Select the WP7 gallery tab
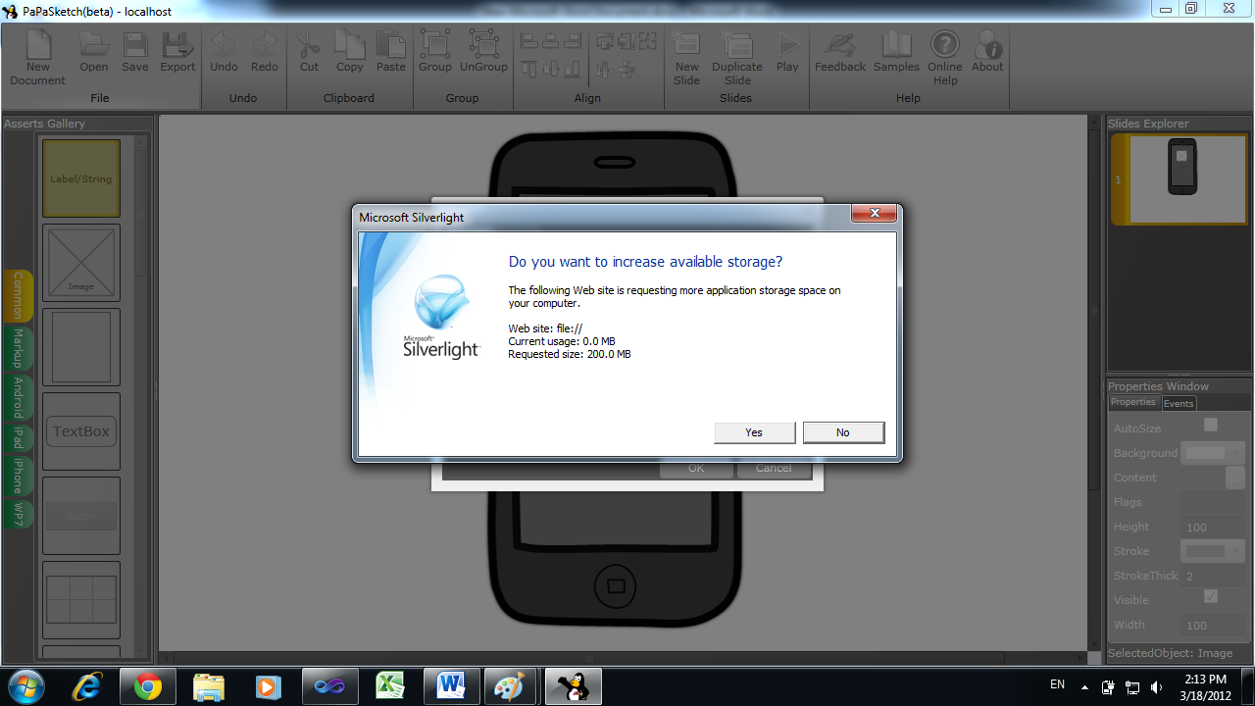Viewport: 1255px width, 706px height. coord(19,513)
